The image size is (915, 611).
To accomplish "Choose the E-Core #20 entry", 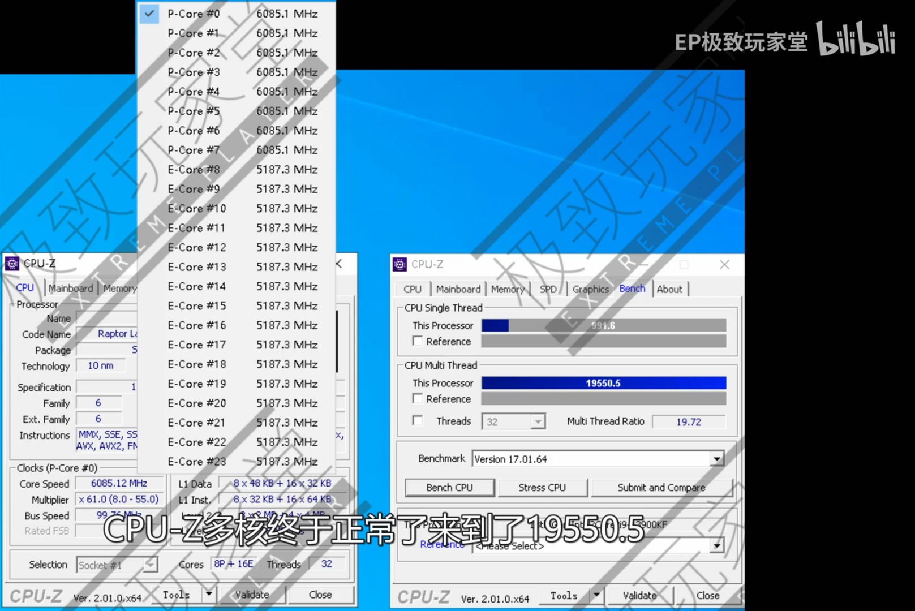I will [237, 403].
